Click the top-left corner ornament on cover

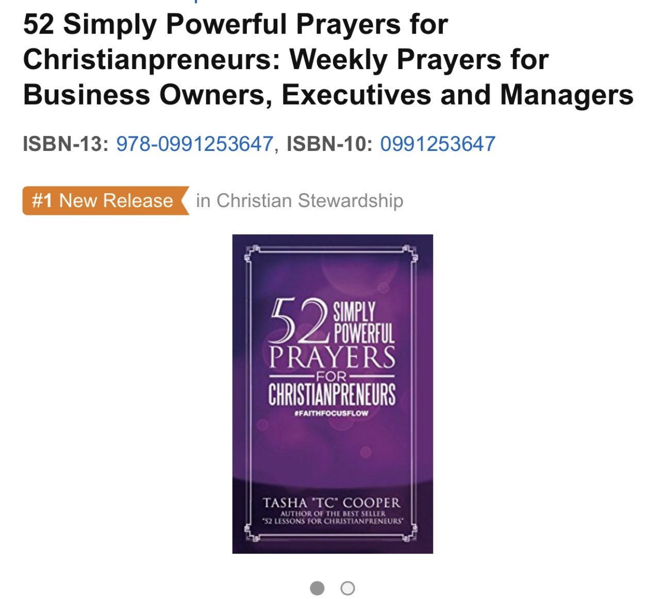tap(252, 254)
